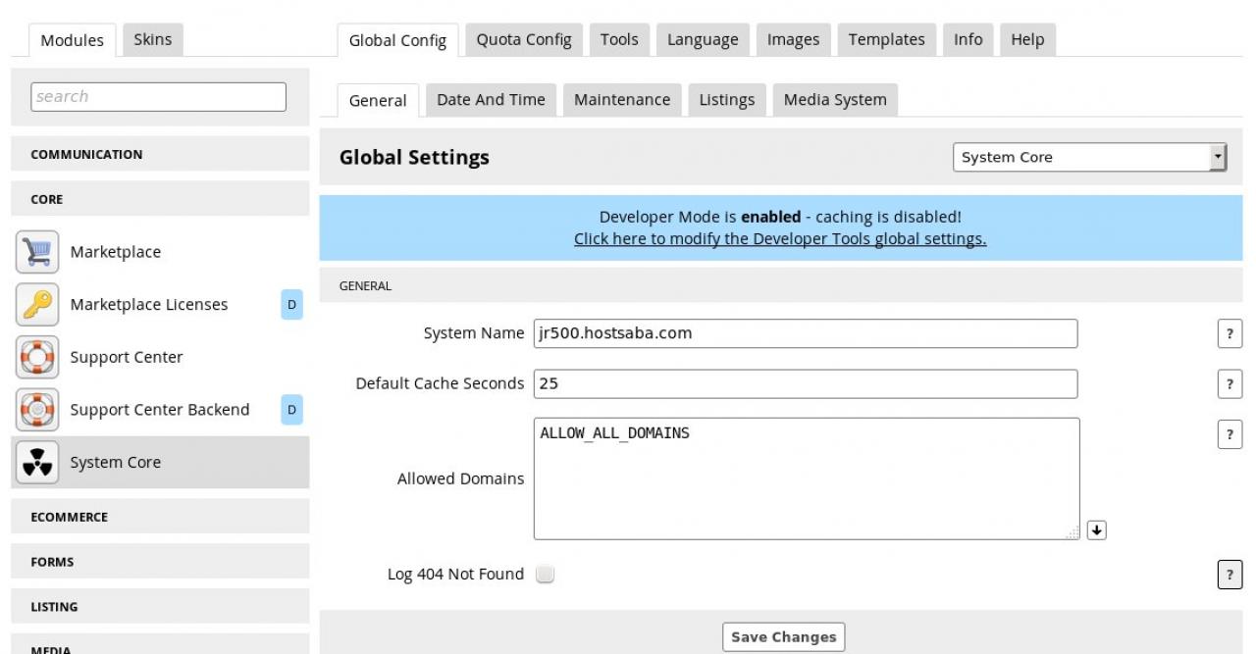
Task: Click help icon for System Name
Action: click(x=1229, y=333)
